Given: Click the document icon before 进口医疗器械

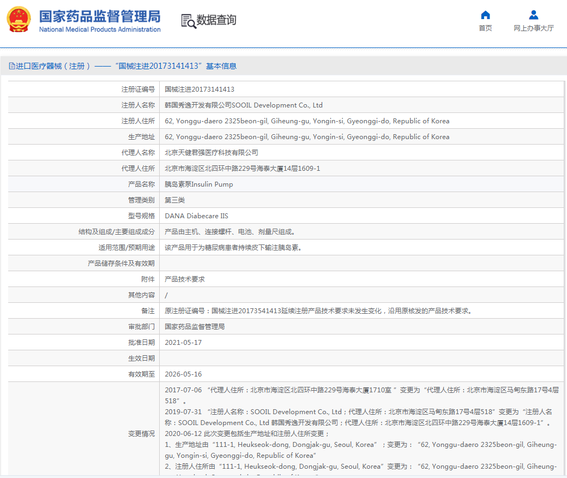Looking at the screenshot, I should point(12,66).
